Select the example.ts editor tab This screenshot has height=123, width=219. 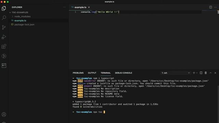(x=80, y=7)
